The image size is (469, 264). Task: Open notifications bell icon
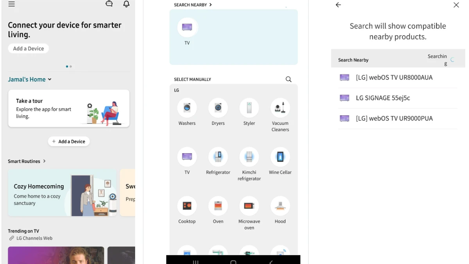[x=126, y=4]
